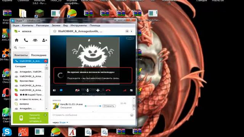Click the green 'Получите номер' promo banner
This screenshot has width=244, height=137.
[30, 118]
